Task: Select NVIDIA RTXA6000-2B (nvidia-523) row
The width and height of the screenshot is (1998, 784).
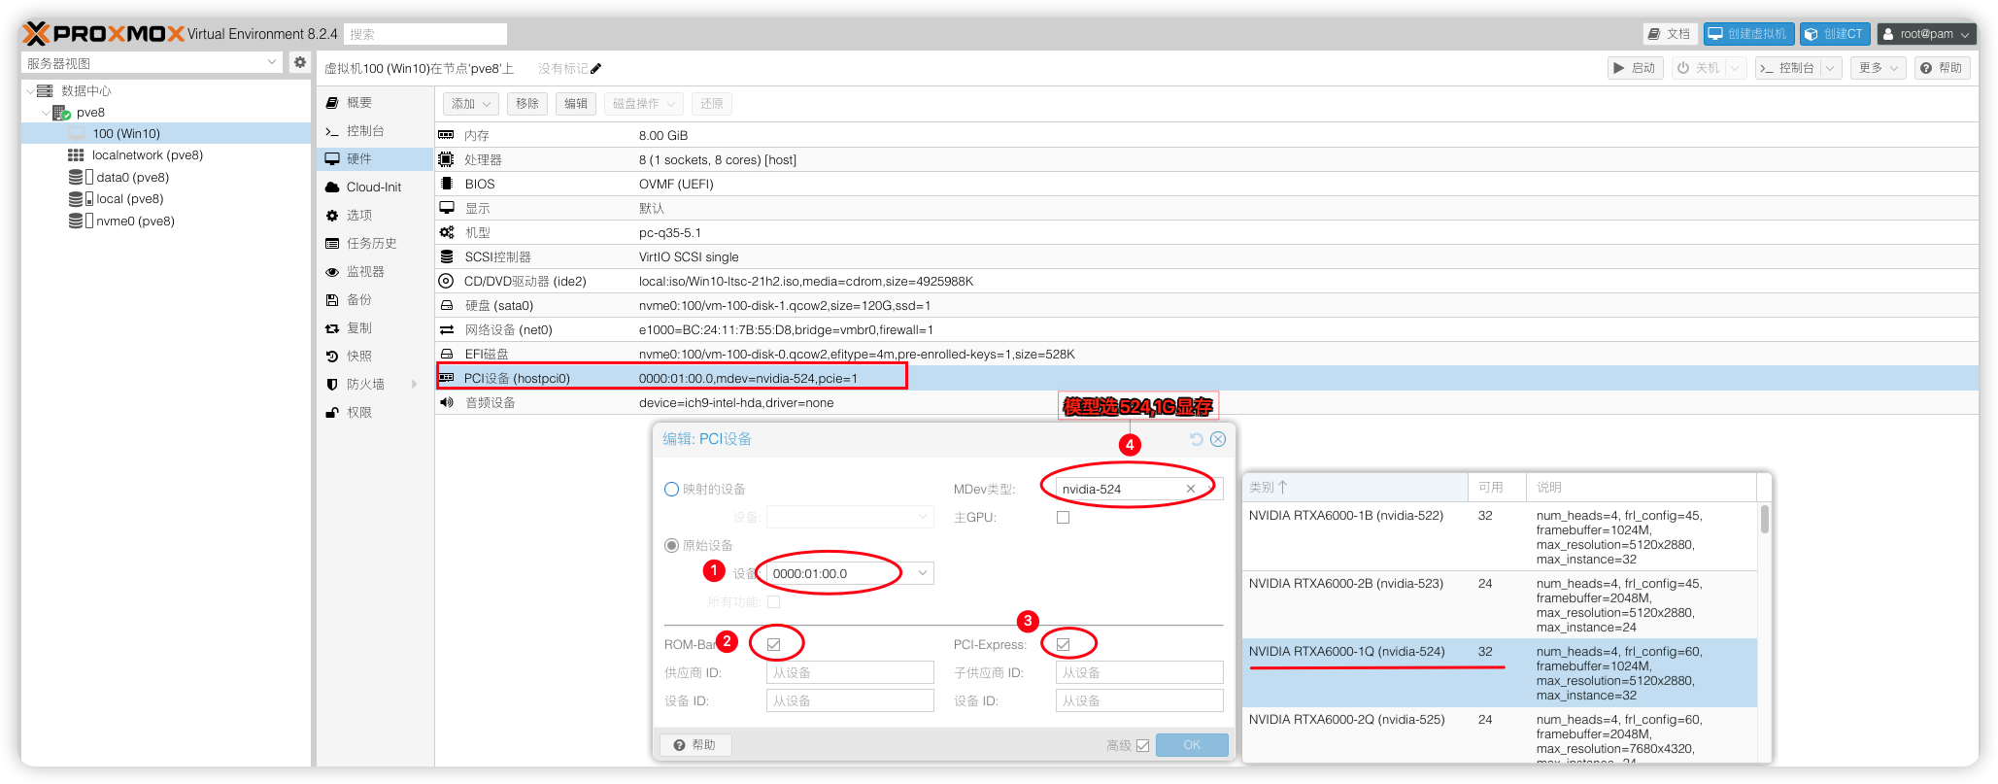Action: click(x=1499, y=604)
